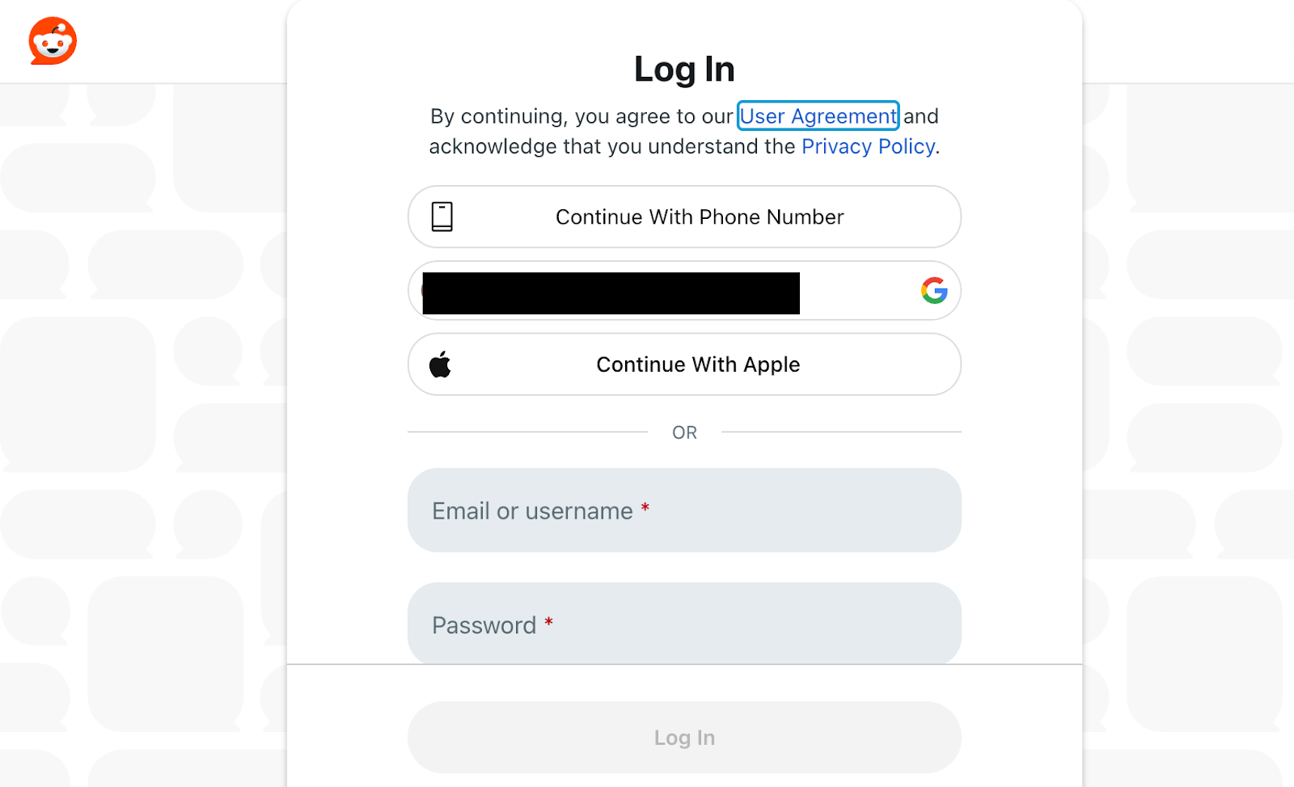Click the Log In heading text
Screen dimensions: 1294x787
pos(684,69)
